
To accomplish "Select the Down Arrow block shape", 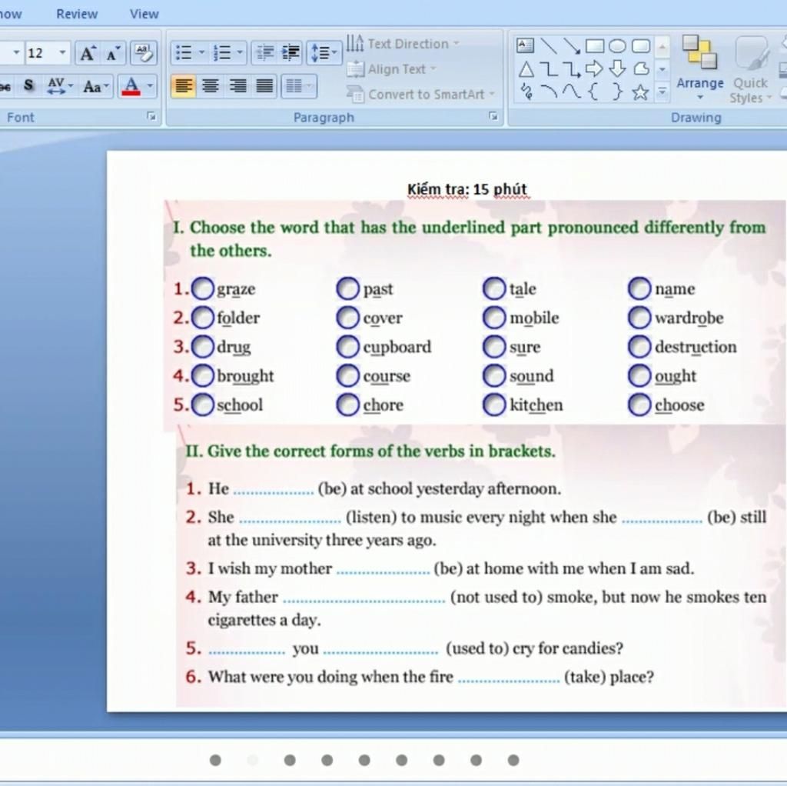I will click(x=617, y=68).
